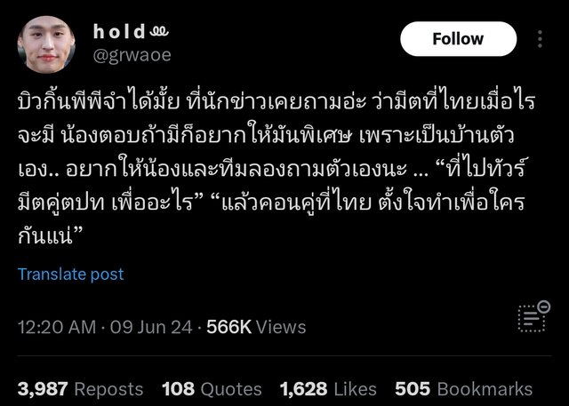Open the @grwaoe handle profile
The image size is (569, 406).
(x=132, y=55)
